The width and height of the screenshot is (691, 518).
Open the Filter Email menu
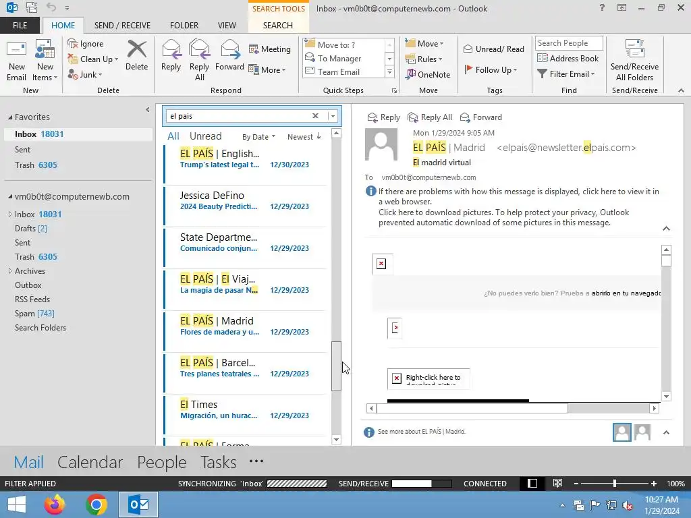pos(566,74)
